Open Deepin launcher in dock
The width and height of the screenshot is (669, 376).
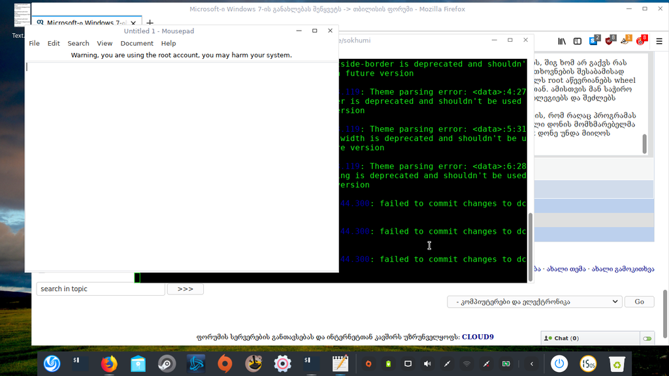pyautogui.click(x=52, y=364)
